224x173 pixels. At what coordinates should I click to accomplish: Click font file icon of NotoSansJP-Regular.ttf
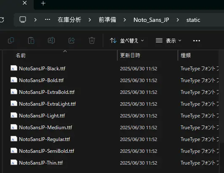pyautogui.click(x=14, y=139)
